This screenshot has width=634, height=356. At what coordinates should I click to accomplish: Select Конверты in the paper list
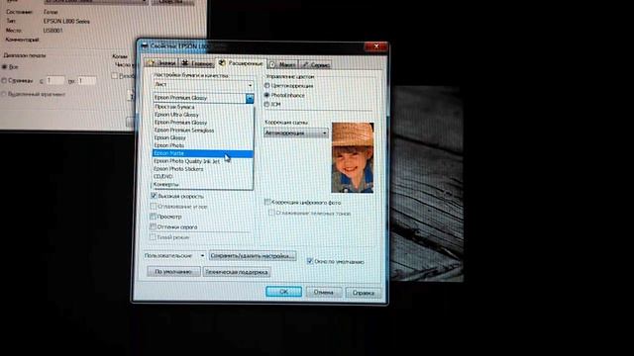pos(202,184)
